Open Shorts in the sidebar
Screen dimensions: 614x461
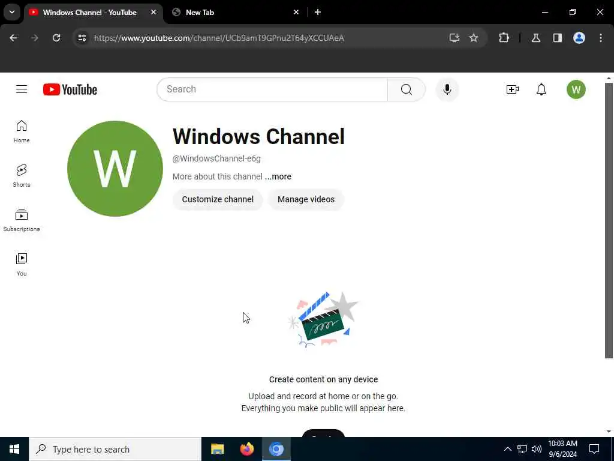[x=22, y=176]
